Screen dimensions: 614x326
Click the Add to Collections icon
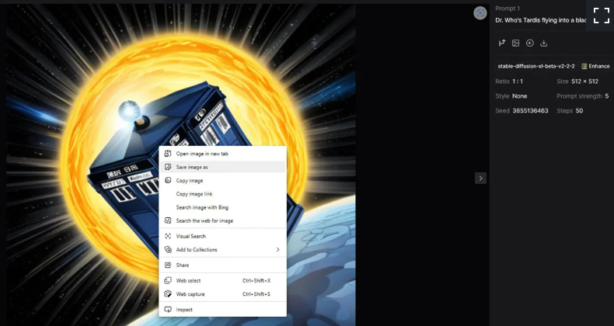pyautogui.click(x=168, y=249)
